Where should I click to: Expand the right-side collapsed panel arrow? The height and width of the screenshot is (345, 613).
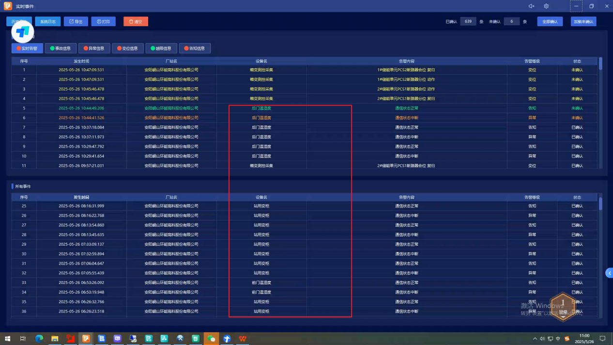click(x=609, y=273)
